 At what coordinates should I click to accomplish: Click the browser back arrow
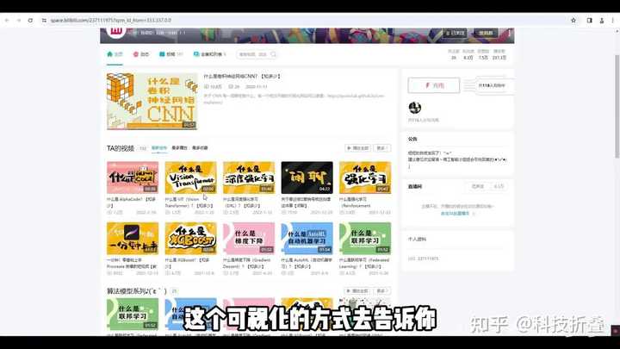tap(8, 19)
